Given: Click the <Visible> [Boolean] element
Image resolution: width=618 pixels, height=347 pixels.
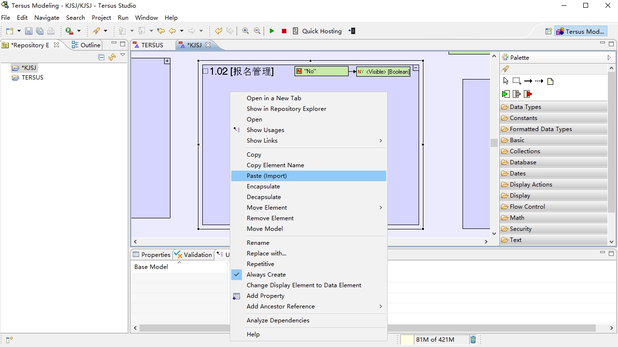Looking at the screenshot, I should click(383, 72).
